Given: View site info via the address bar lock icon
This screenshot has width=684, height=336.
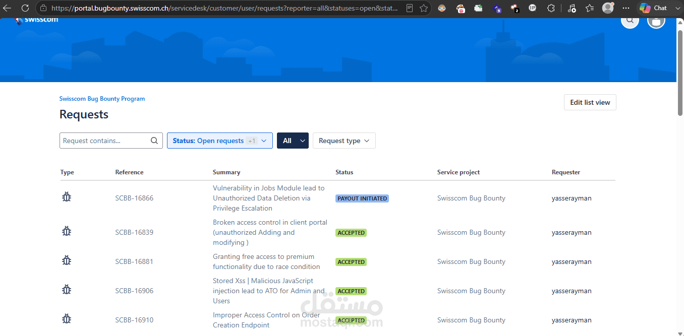Looking at the screenshot, I should (x=43, y=8).
